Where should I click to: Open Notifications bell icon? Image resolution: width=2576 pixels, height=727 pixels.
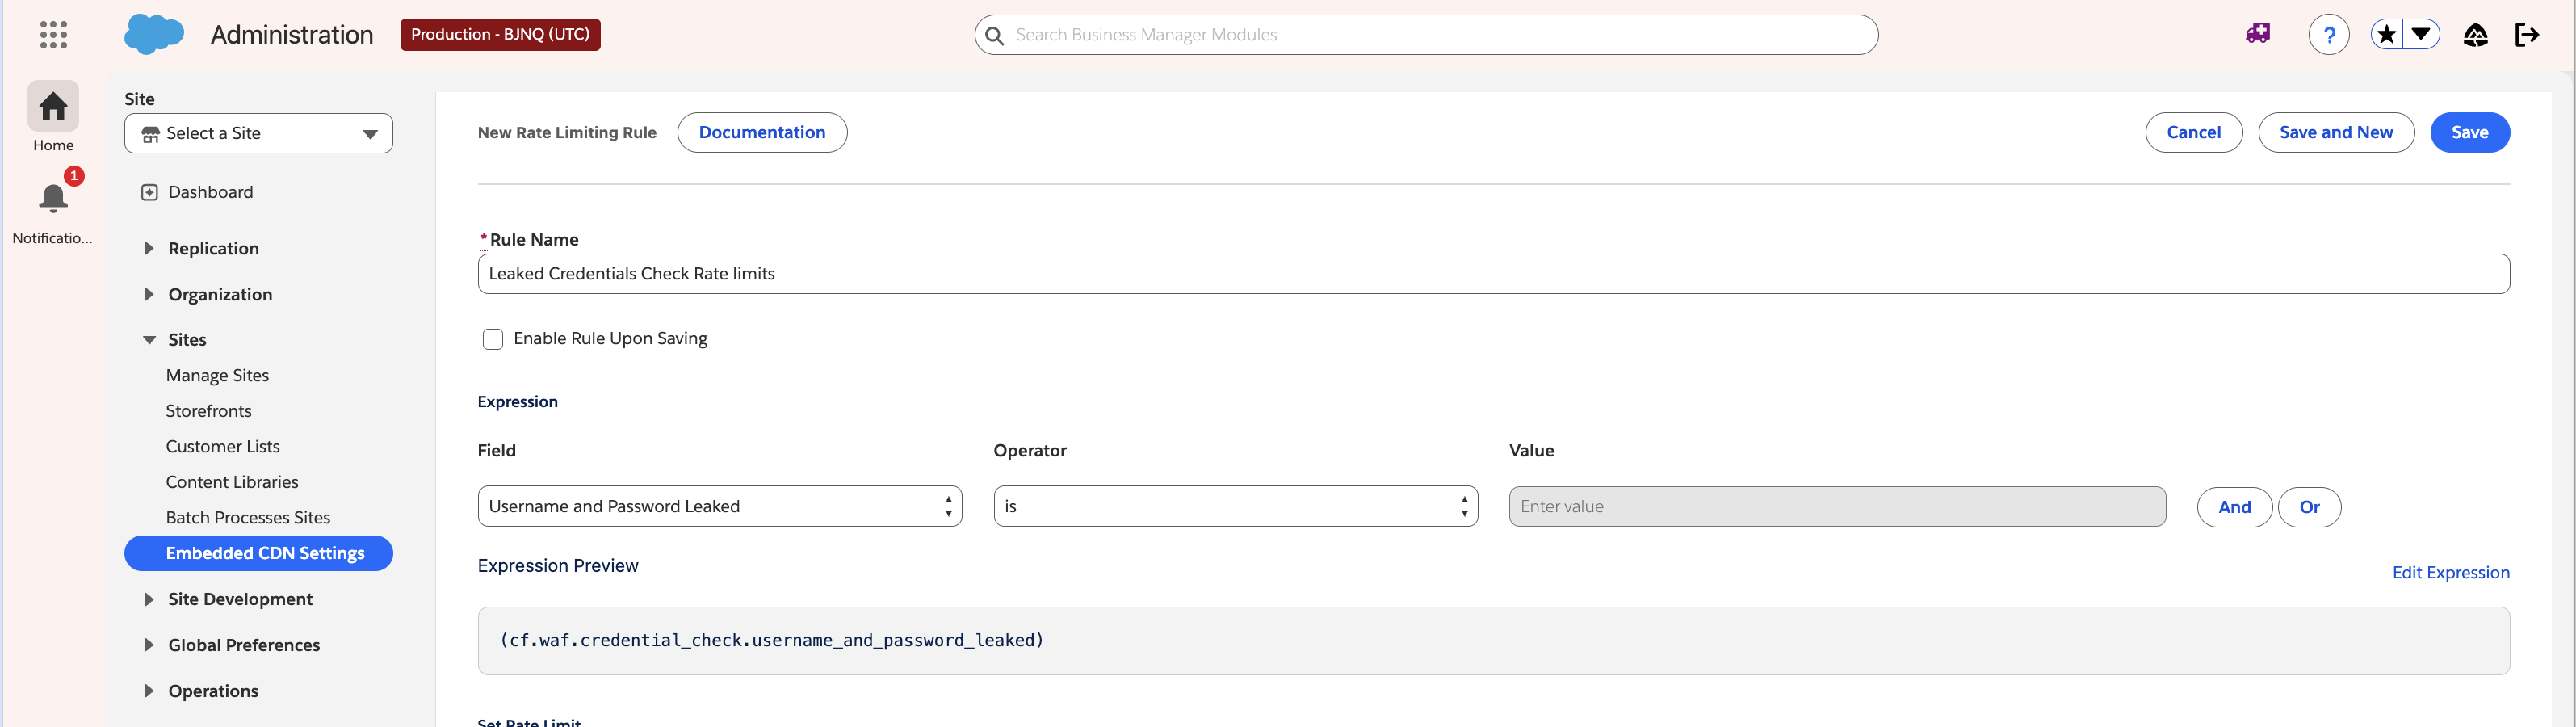click(x=53, y=198)
